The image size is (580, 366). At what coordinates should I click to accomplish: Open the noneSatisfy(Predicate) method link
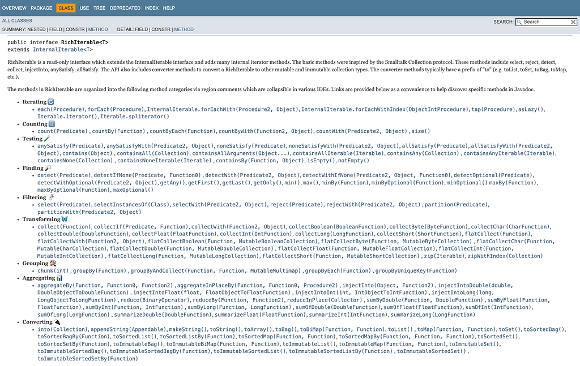pyautogui.click(x=251, y=146)
